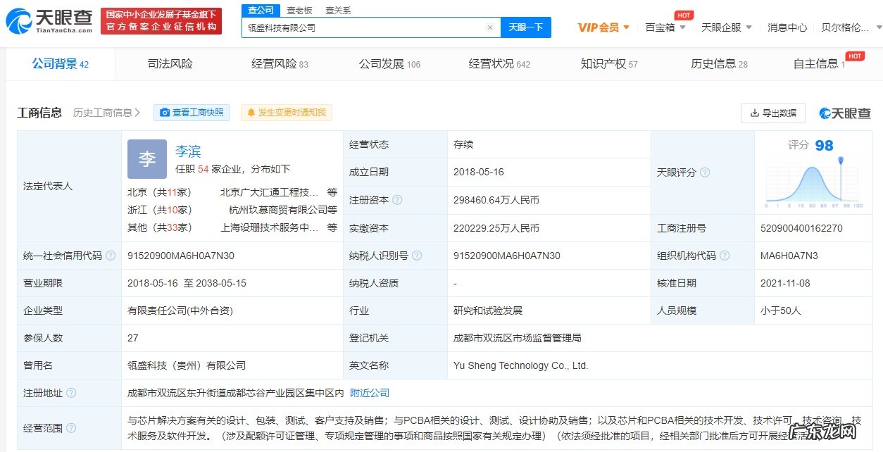Open the 附近公司 link
The image size is (883, 452).
click(369, 393)
